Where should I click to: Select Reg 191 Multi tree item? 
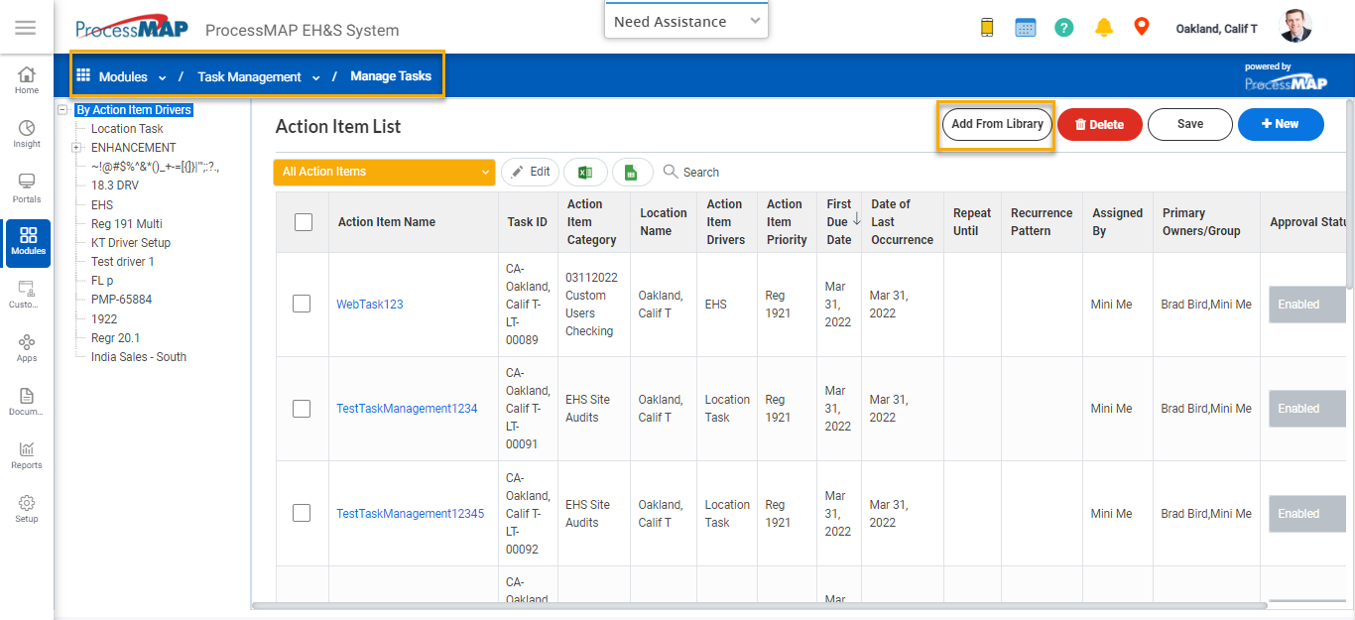(x=126, y=223)
